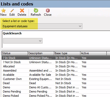Click the Active 'Yes' cell in the Available row
The height and width of the screenshot is (97, 110).
pos(84,75)
